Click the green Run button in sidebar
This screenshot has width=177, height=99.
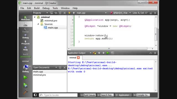click(x=25, y=78)
